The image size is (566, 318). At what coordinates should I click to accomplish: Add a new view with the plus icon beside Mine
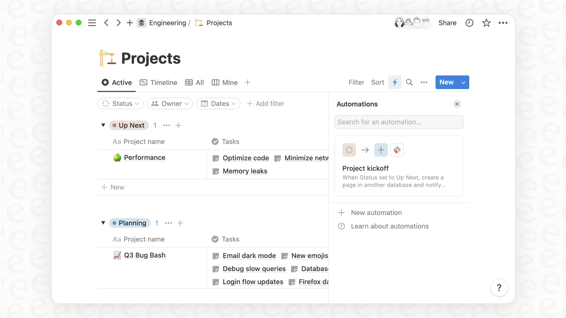(x=247, y=82)
